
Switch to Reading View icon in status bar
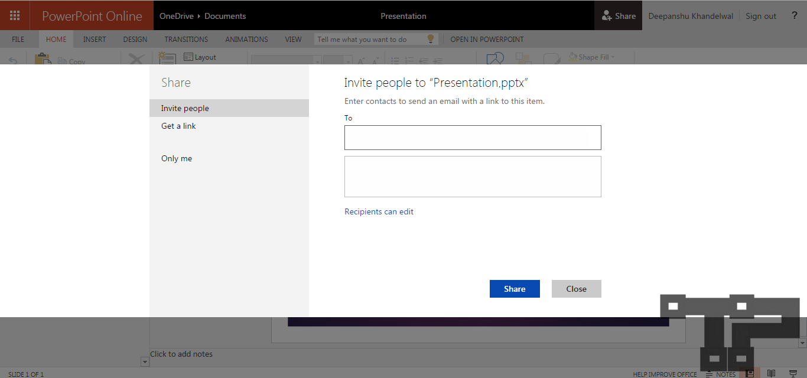pyautogui.click(x=771, y=373)
